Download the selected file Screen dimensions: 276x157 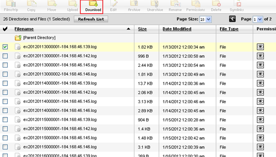(x=93, y=6)
